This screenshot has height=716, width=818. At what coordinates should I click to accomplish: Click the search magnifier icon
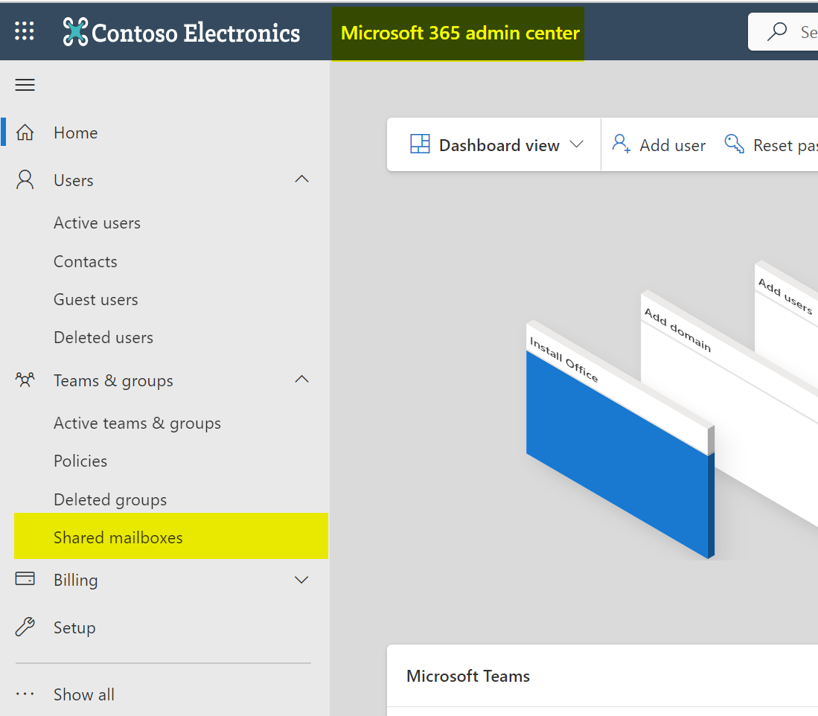[776, 31]
